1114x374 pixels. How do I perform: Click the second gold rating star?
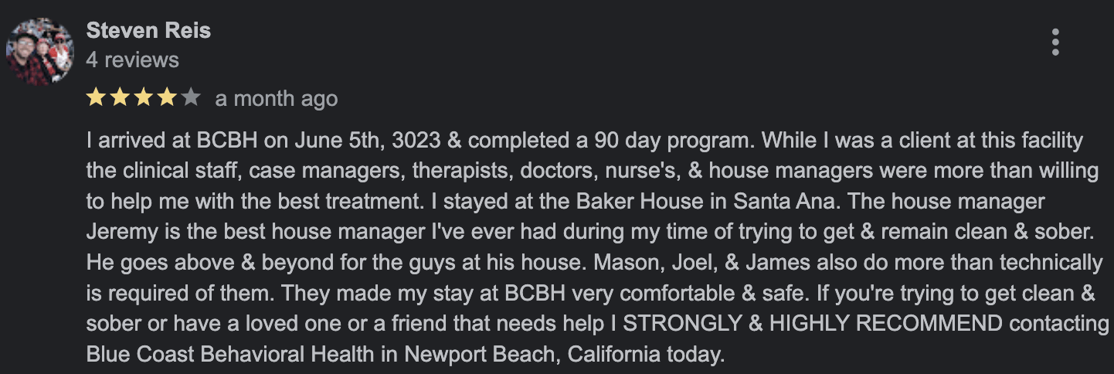[120, 98]
